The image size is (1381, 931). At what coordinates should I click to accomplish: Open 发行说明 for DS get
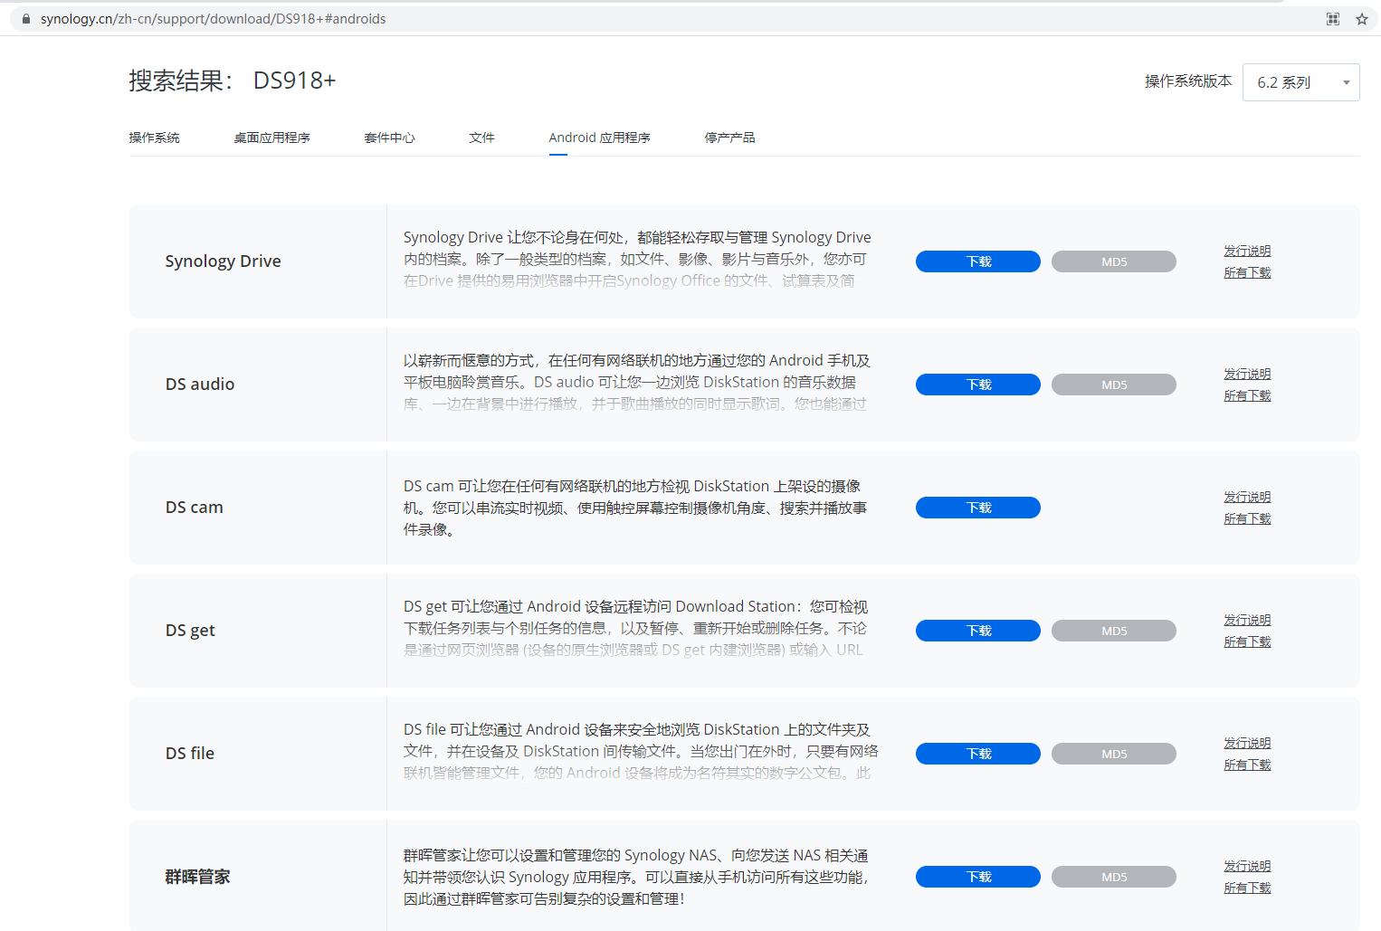(1247, 620)
